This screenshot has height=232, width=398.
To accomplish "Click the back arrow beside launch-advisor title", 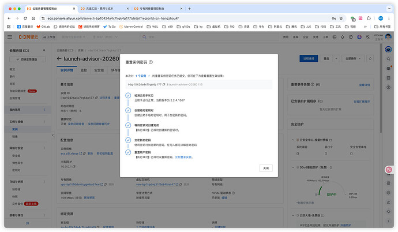I will pos(60,58).
